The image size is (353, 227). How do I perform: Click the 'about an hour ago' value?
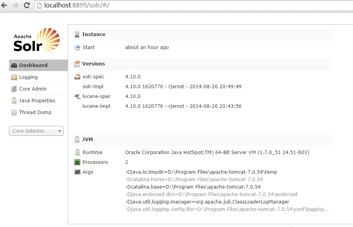(x=147, y=47)
